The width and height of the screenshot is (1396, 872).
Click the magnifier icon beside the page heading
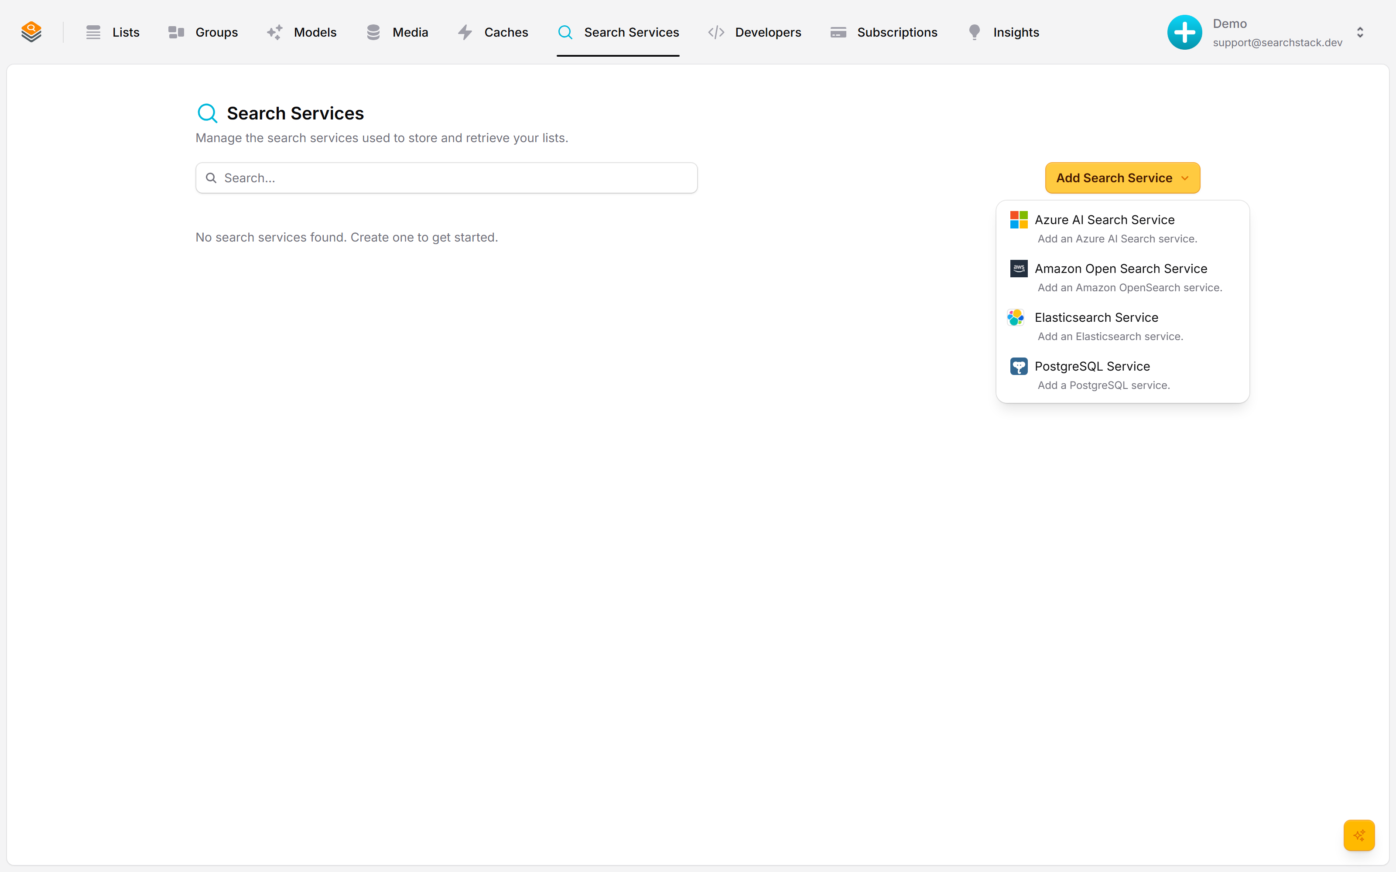208,113
